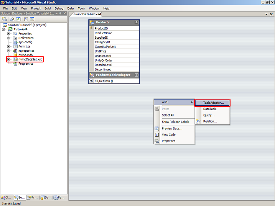Click the View Designer icon in Solution Explorer toolbar
This screenshot has width=275, height=206.
32,19
